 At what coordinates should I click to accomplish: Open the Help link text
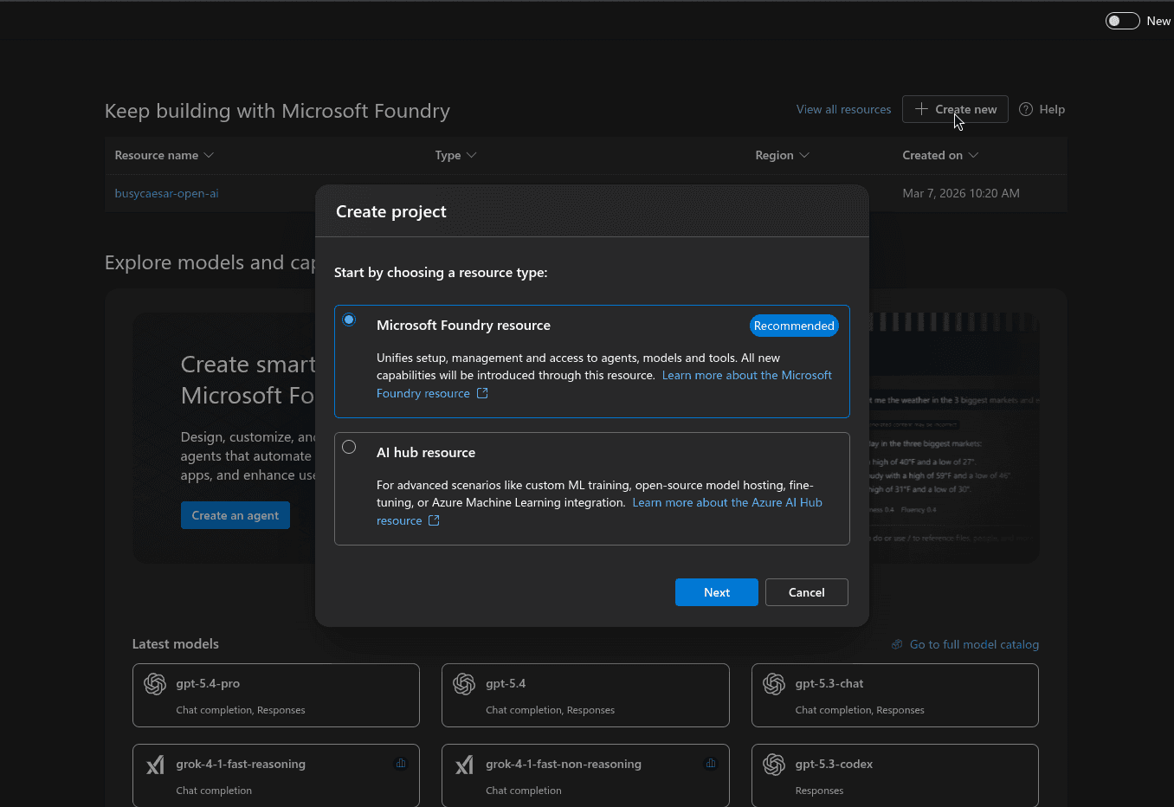1052,109
